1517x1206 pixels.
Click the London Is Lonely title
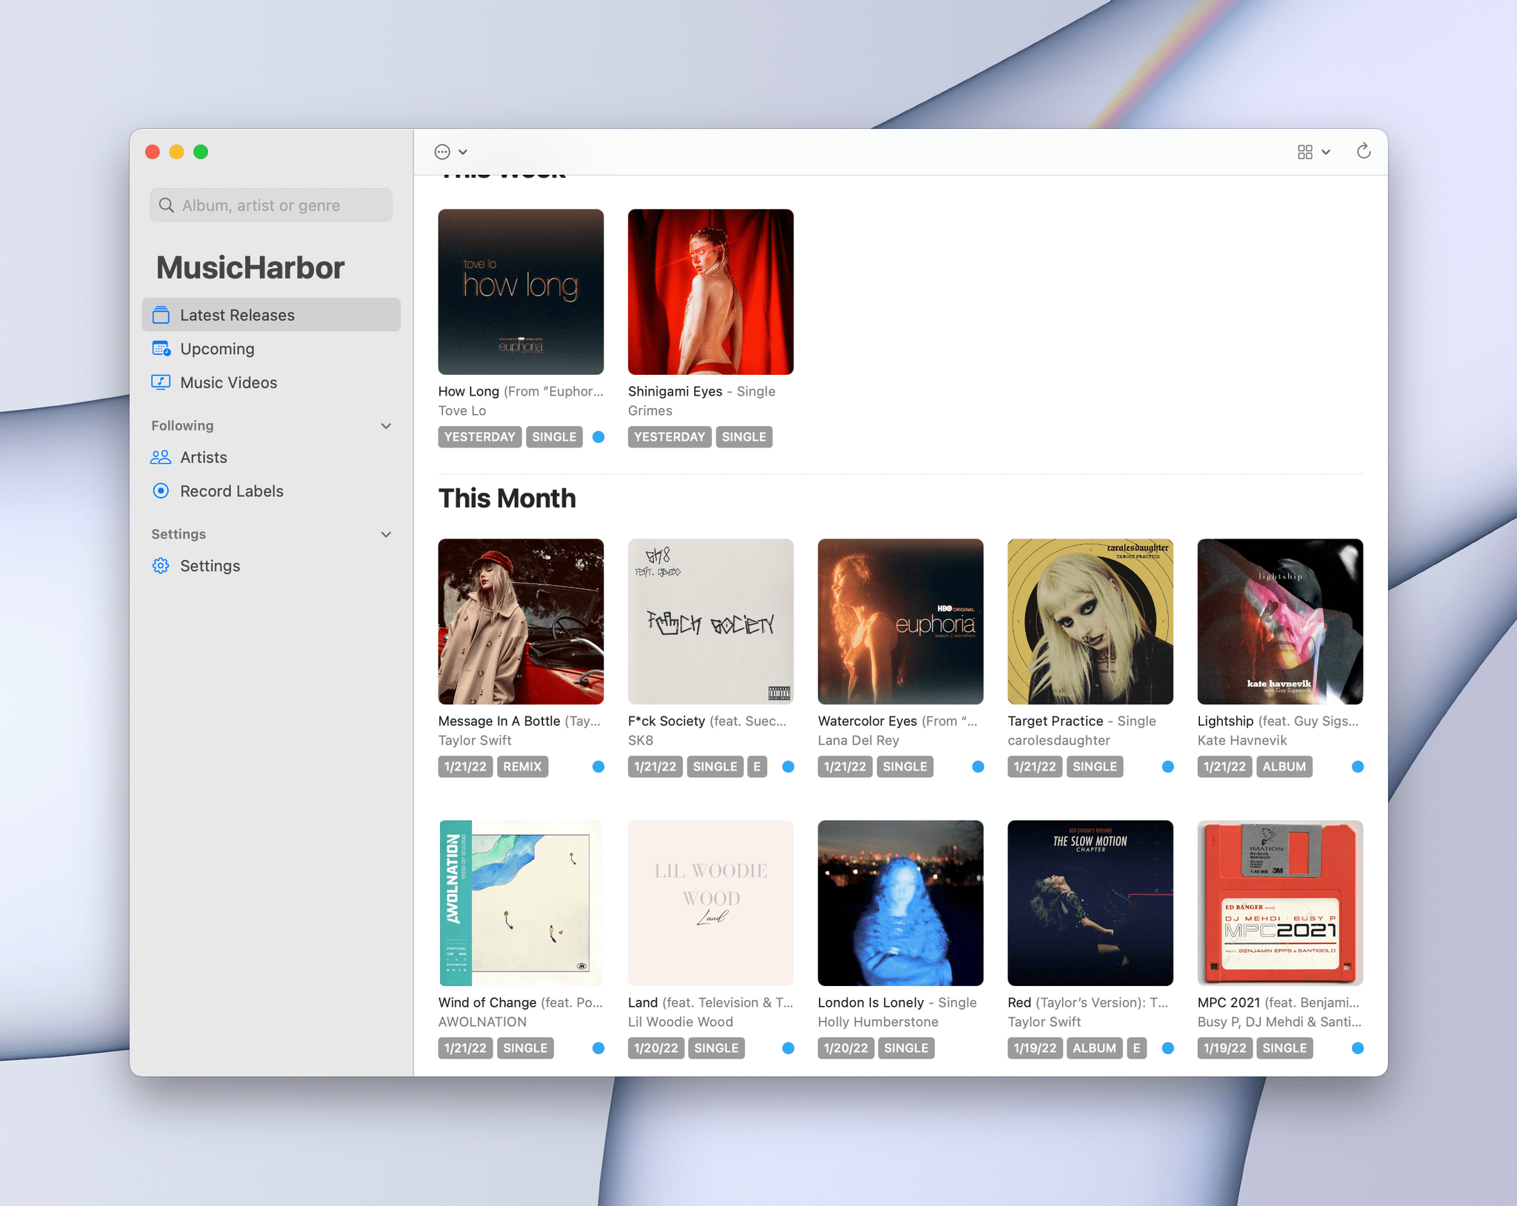[x=871, y=1002]
